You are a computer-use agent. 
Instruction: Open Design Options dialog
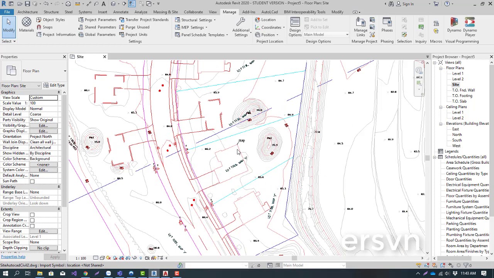click(x=295, y=27)
